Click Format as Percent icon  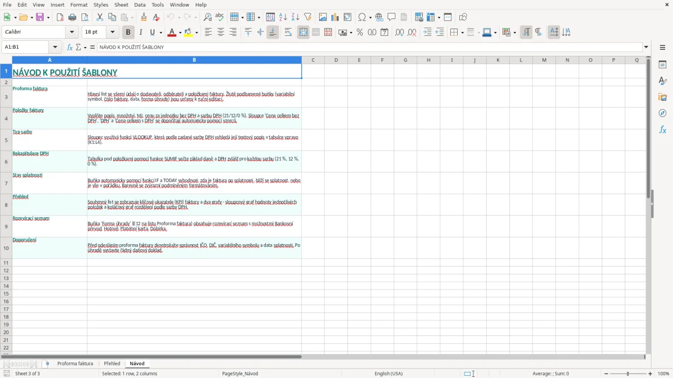(x=360, y=32)
